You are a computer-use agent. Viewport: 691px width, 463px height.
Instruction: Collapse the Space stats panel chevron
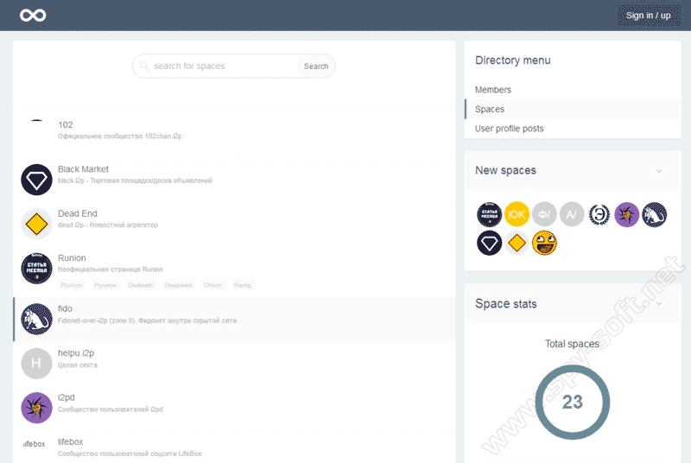click(x=659, y=304)
